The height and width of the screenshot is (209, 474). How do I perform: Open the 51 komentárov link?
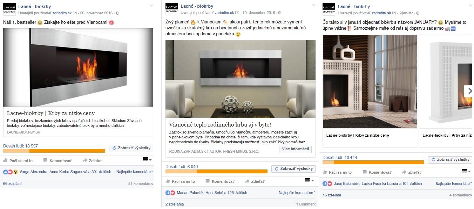click(141, 183)
